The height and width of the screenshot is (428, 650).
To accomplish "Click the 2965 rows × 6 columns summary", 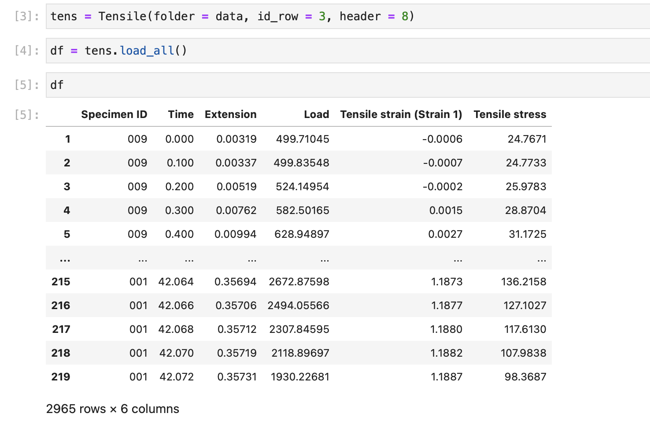I will tap(113, 409).
